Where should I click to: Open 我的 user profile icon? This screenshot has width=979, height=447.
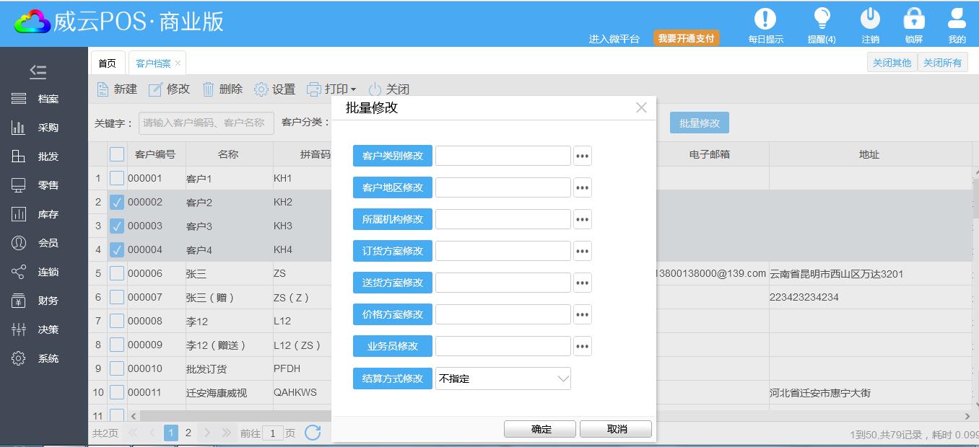coord(957,19)
